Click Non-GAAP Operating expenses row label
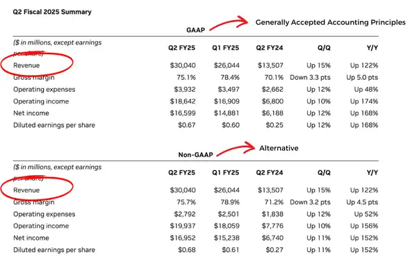Viewport: 417px width, 264px height. [x=44, y=214]
